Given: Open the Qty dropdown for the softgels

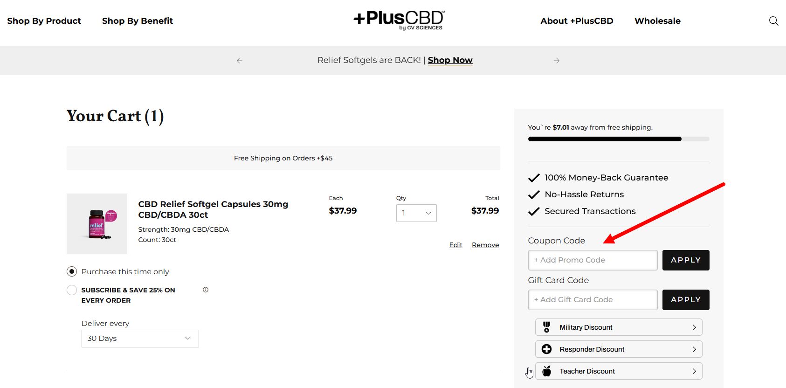Looking at the screenshot, I should [416, 213].
